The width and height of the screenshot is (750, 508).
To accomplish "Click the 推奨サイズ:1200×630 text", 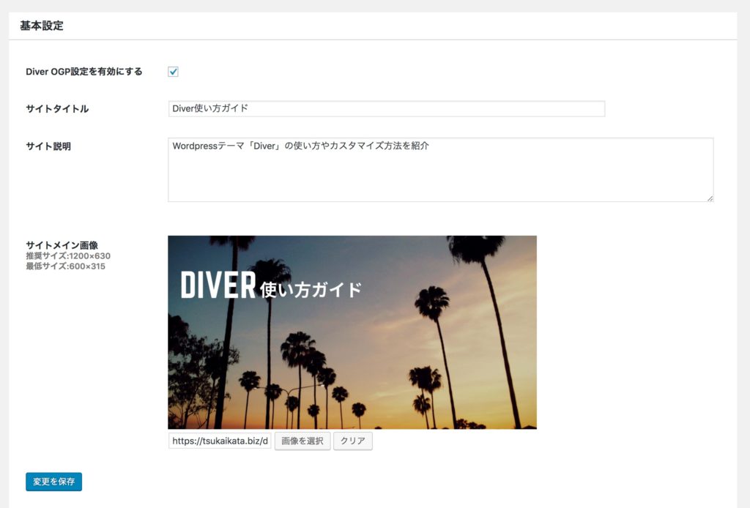I will (x=68, y=255).
